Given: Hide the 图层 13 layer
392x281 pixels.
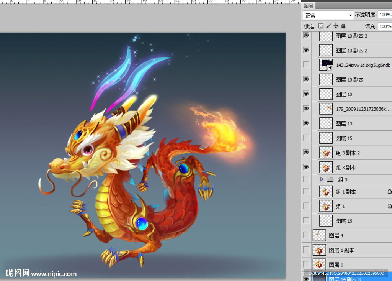Looking at the screenshot, I should (306, 123).
